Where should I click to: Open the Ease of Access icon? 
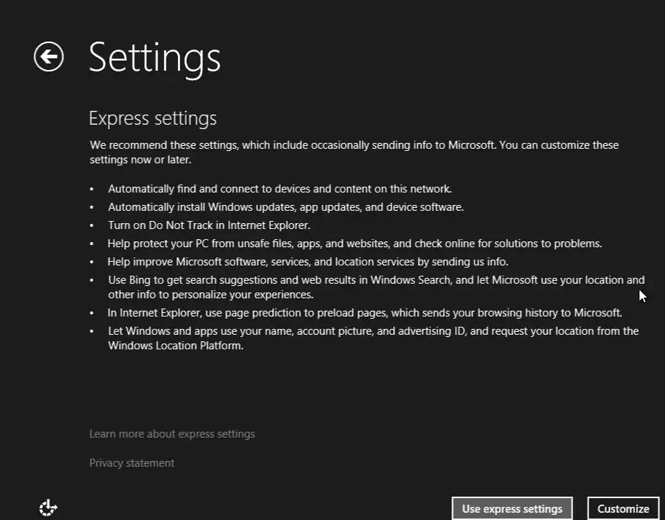(48, 508)
